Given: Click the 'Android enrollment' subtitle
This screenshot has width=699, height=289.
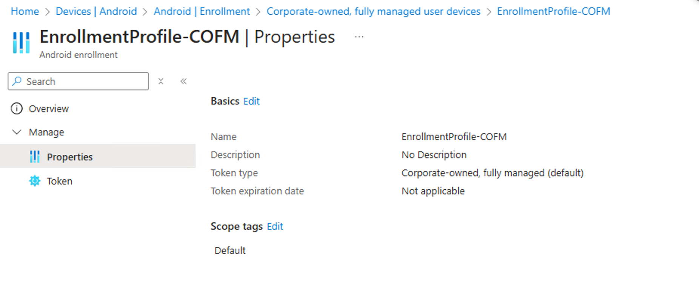Looking at the screenshot, I should (79, 55).
